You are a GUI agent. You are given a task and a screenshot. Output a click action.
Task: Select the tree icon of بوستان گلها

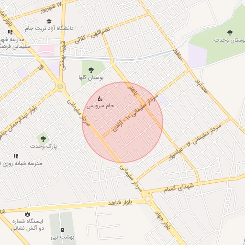(91, 70)
